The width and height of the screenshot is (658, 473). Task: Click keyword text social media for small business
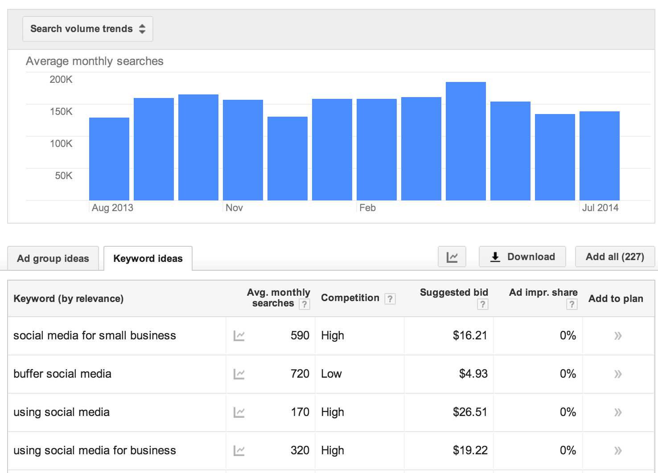[x=95, y=335]
